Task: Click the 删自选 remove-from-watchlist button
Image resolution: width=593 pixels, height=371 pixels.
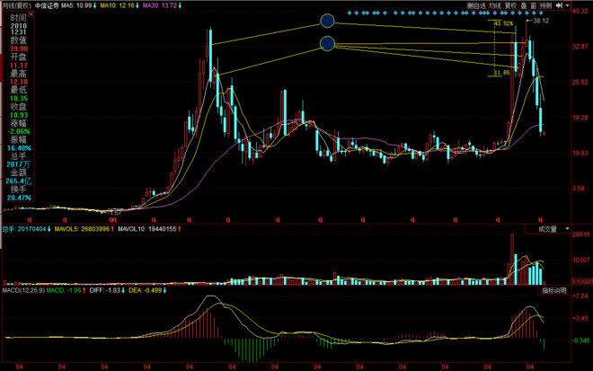Action: pyautogui.click(x=476, y=5)
